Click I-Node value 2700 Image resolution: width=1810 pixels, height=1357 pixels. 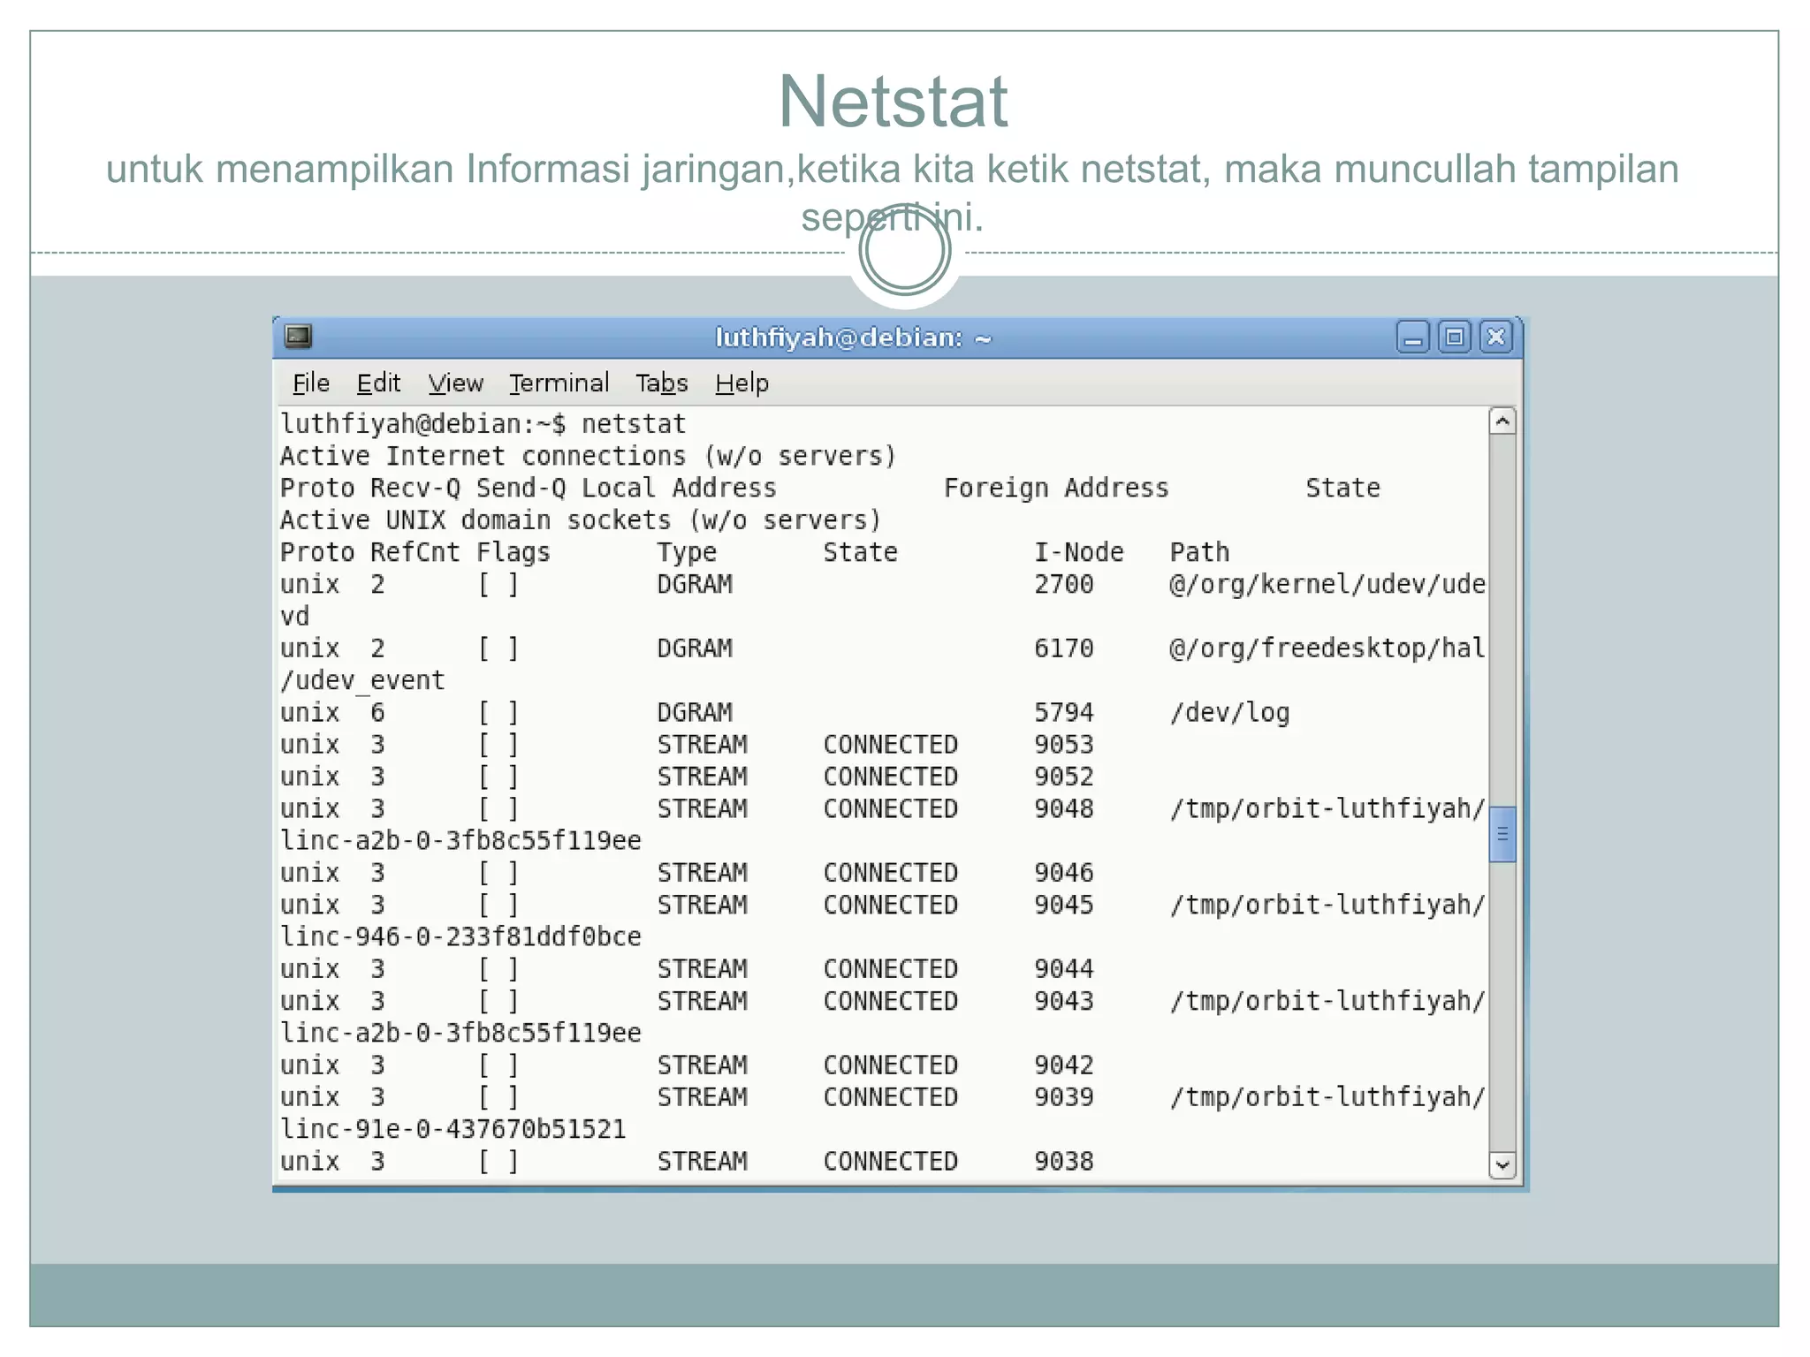pos(1064,584)
